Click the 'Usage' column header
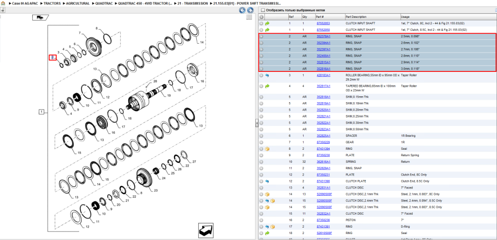This screenshot has height=240, width=497. [x=448, y=17]
